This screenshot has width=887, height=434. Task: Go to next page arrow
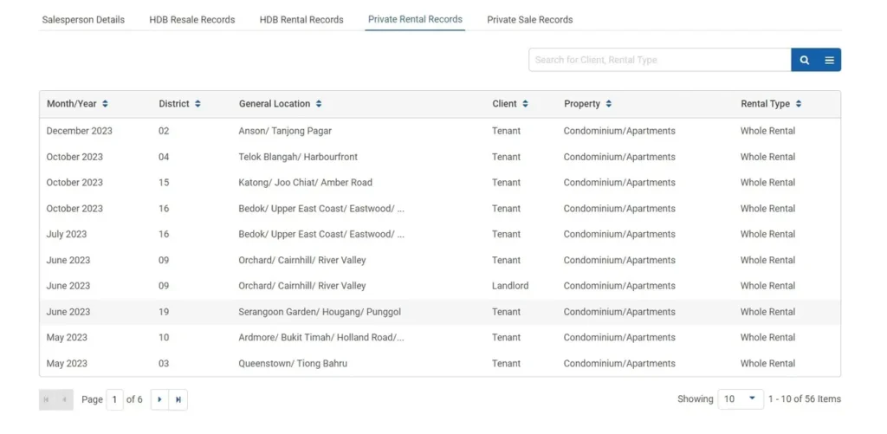click(159, 399)
